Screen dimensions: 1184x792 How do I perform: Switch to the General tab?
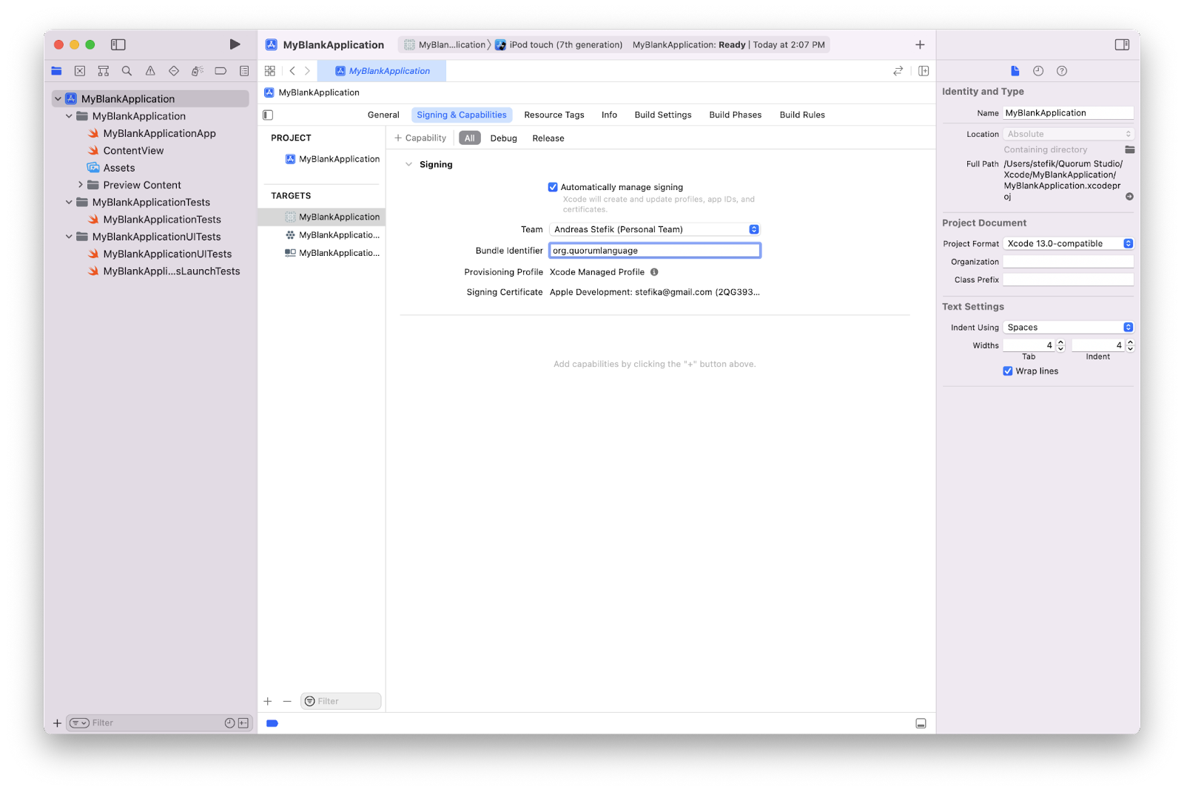383,115
